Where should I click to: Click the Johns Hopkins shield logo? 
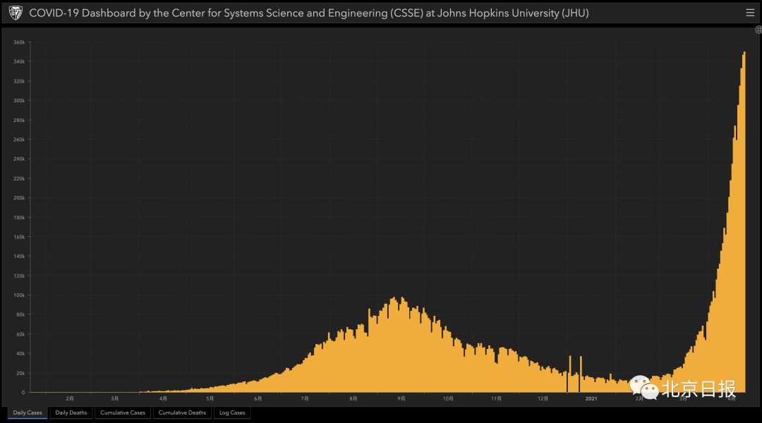coord(15,13)
